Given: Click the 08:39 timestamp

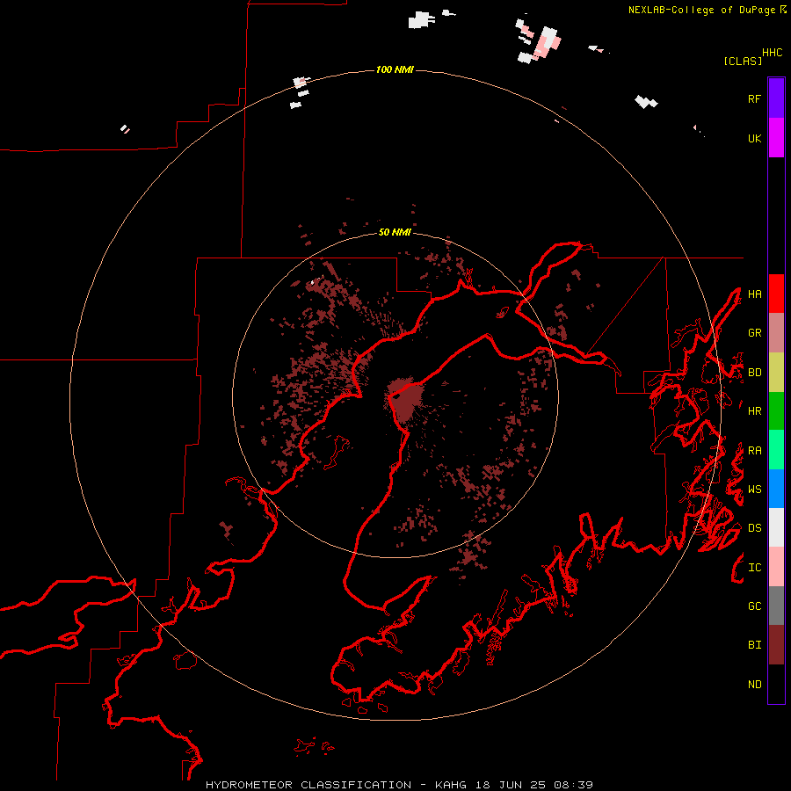Looking at the screenshot, I should tap(573, 785).
